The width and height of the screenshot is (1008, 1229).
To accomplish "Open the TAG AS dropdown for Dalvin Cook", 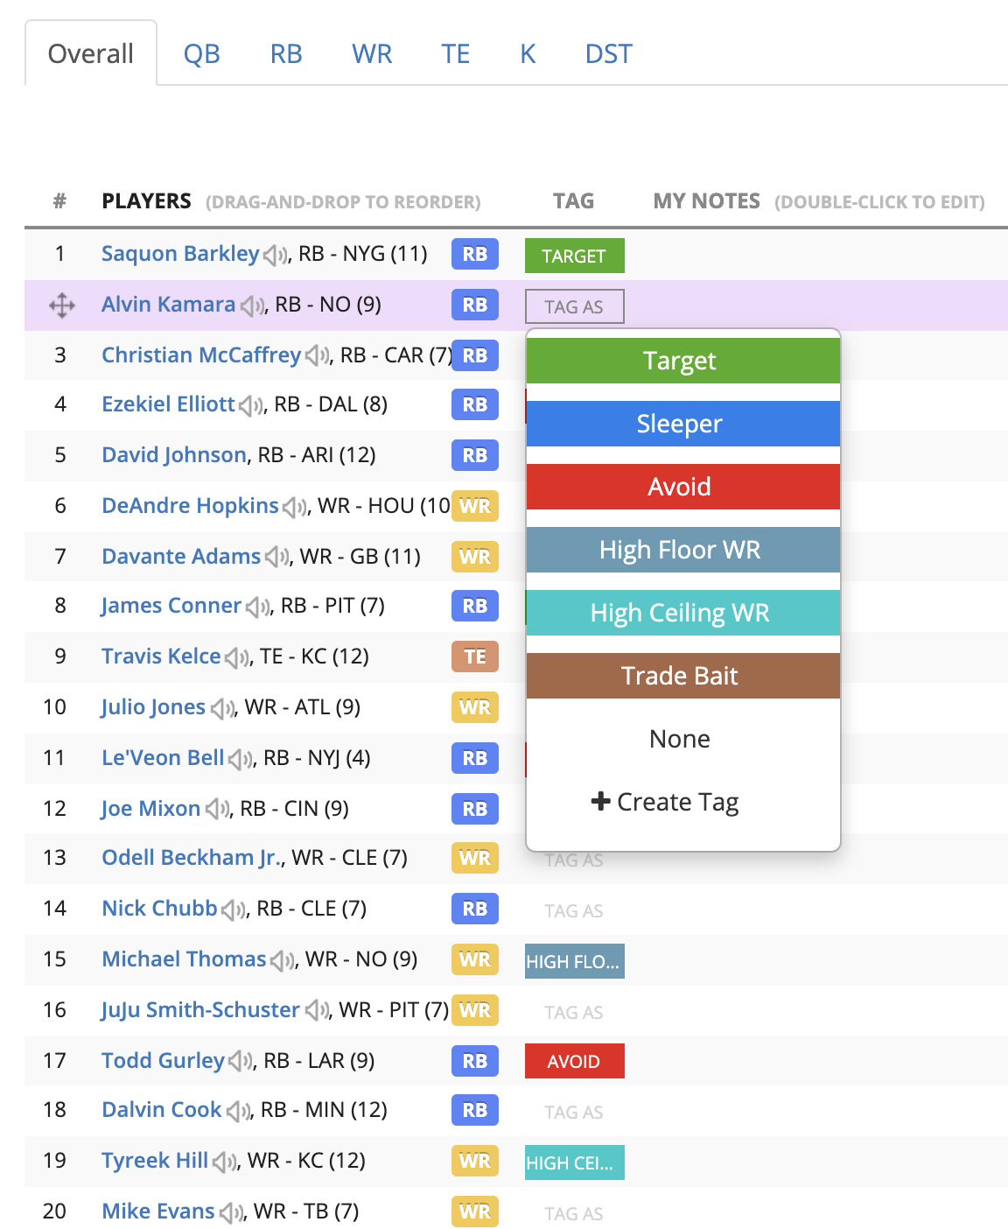I will tap(575, 1112).
